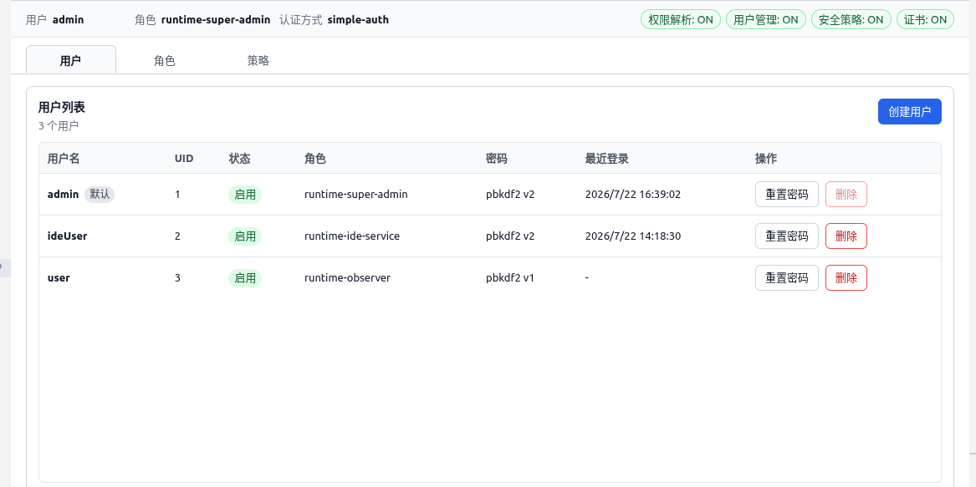
Task: Click the 安全策略: ON badge
Action: tap(851, 19)
